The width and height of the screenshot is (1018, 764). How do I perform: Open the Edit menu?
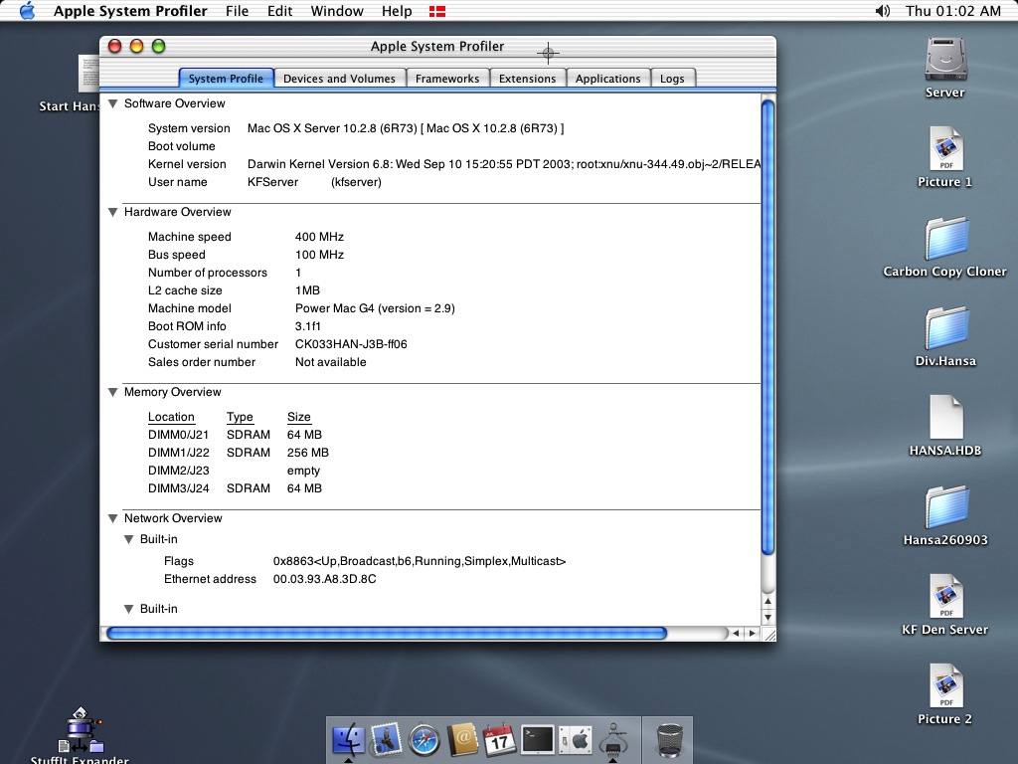(x=279, y=11)
